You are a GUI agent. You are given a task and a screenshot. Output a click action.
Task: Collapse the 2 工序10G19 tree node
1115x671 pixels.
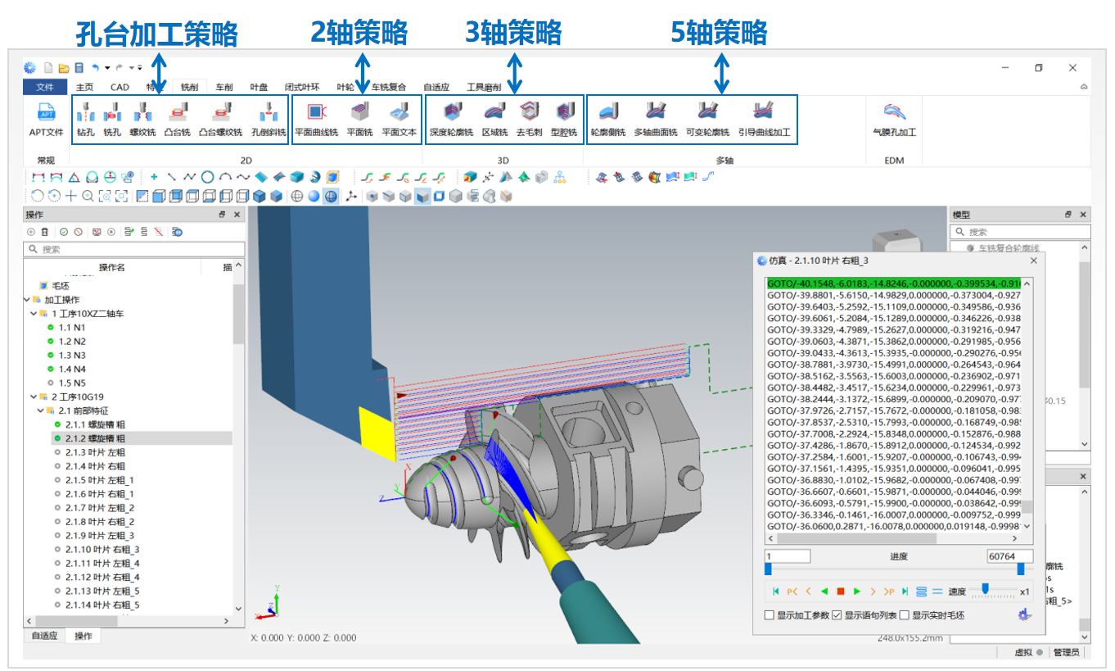point(34,397)
